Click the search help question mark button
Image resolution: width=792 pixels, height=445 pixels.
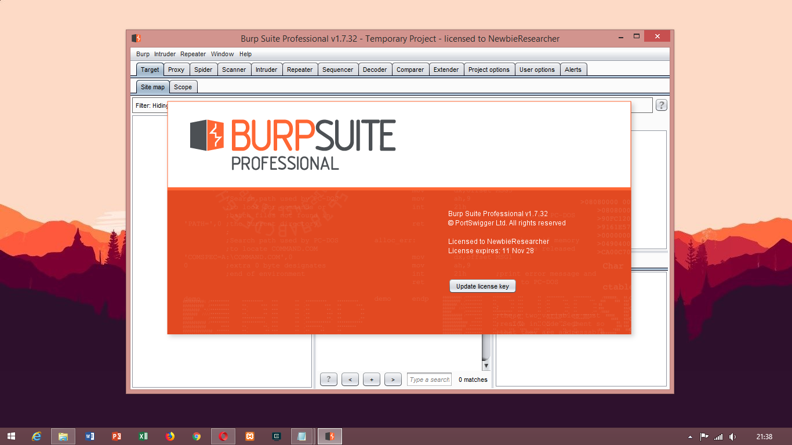(x=329, y=380)
